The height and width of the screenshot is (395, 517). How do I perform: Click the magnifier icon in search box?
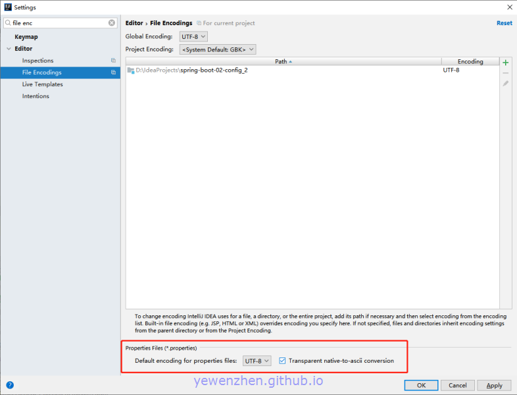pyautogui.click(x=8, y=23)
